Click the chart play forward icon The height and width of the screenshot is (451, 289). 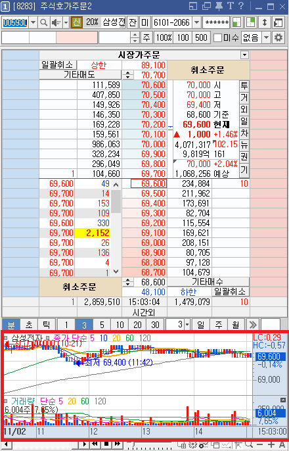(85, 444)
